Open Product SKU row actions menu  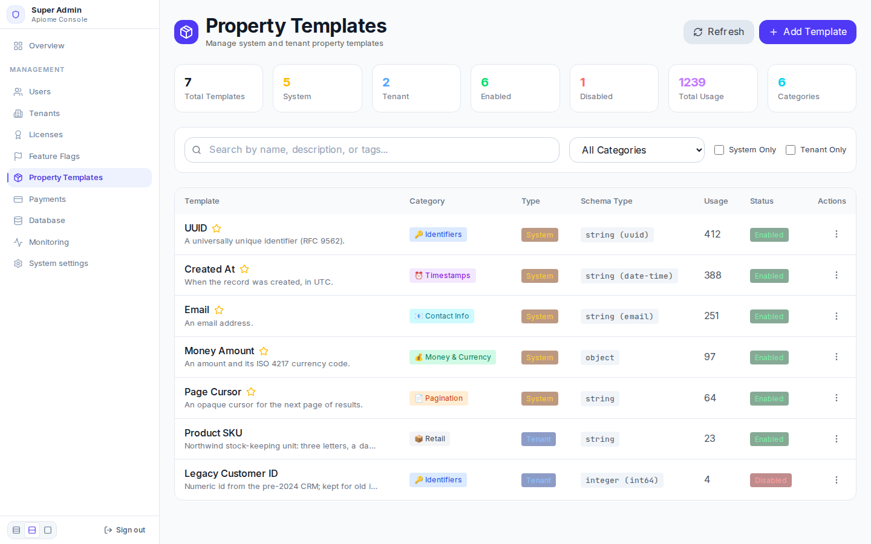coord(837,439)
